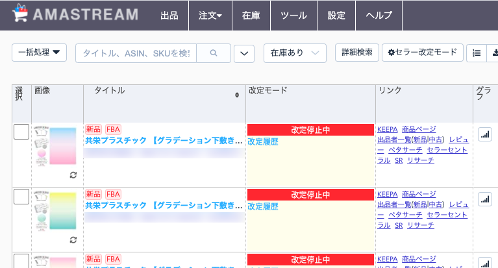Viewport: 498px width, 268px height.
Task: Open graph icon for second product row
Action: coord(484,199)
